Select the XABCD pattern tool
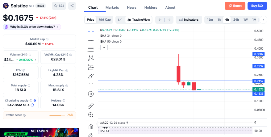The width and height of the screenshot is (271, 137). click(91, 58)
